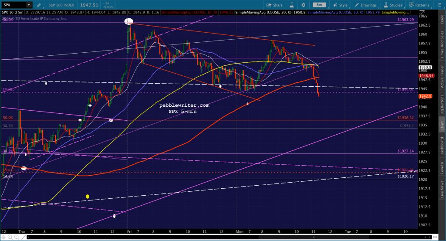Screen dimensions: 446x241
Task: Open the Drawings menu
Action: tap(365, 5)
